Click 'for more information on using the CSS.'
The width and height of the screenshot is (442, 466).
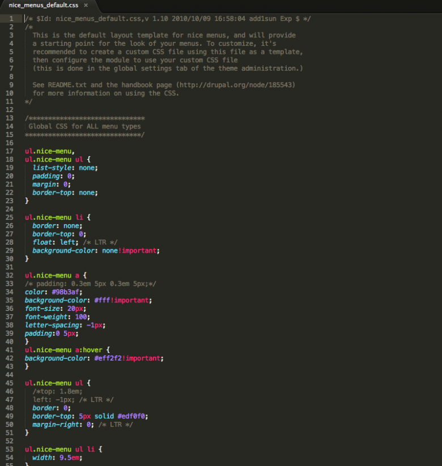pos(105,93)
